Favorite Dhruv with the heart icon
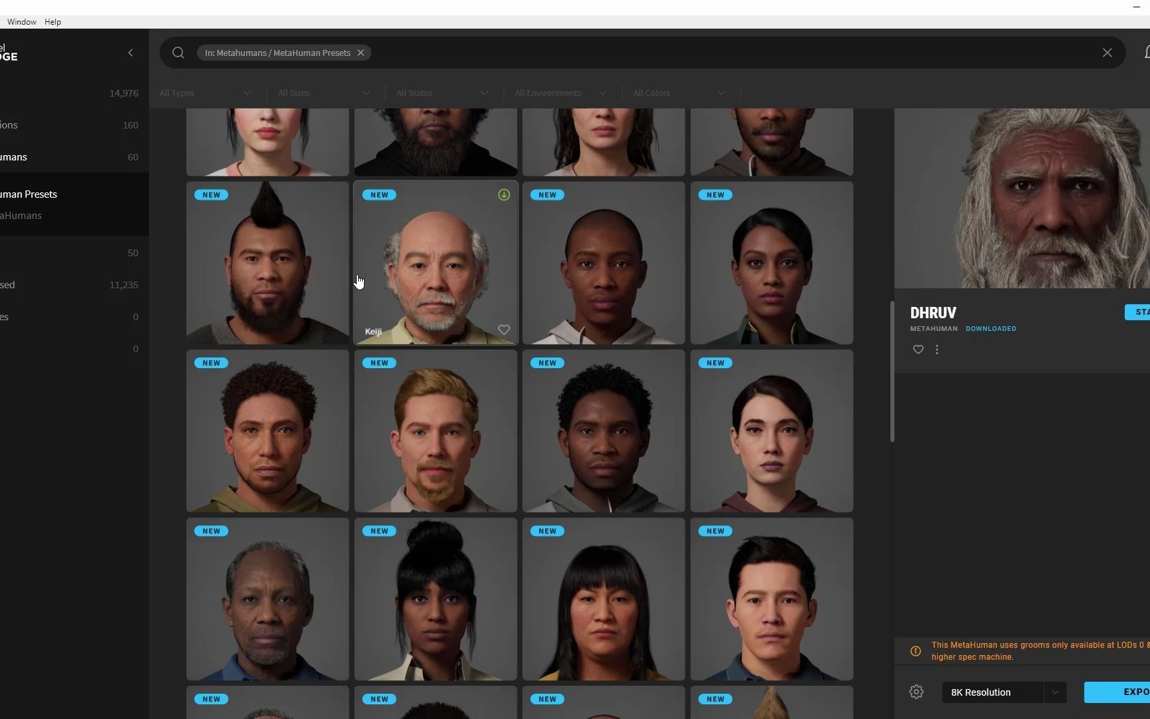The height and width of the screenshot is (719, 1150). [918, 350]
